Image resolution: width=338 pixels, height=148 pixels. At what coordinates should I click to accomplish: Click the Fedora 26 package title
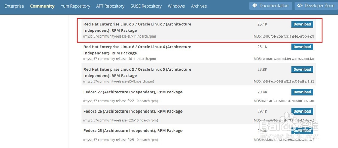133,112
